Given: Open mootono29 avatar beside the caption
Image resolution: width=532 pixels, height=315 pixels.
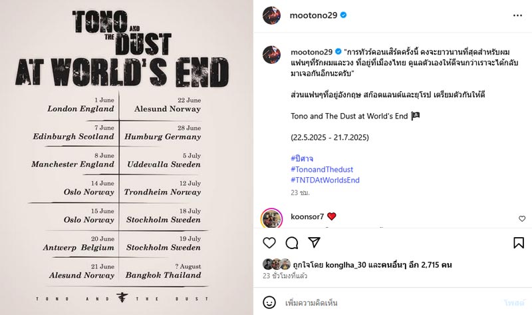Looking at the screenshot, I should point(271,55).
